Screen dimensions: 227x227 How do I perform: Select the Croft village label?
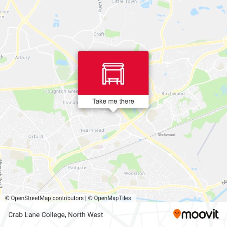point(99,34)
